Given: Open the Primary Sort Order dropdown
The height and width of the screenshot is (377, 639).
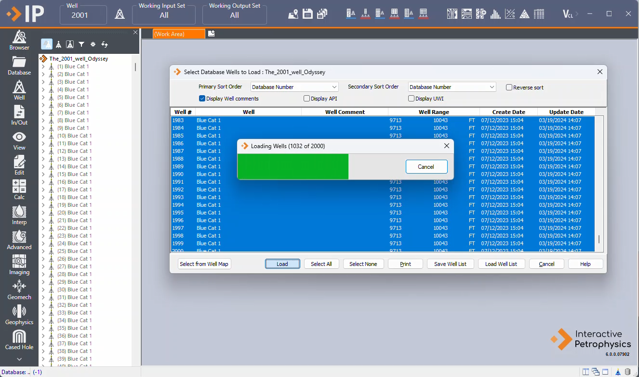Looking at the screenshot, I should pyautogui.click(x=294, y=87).
